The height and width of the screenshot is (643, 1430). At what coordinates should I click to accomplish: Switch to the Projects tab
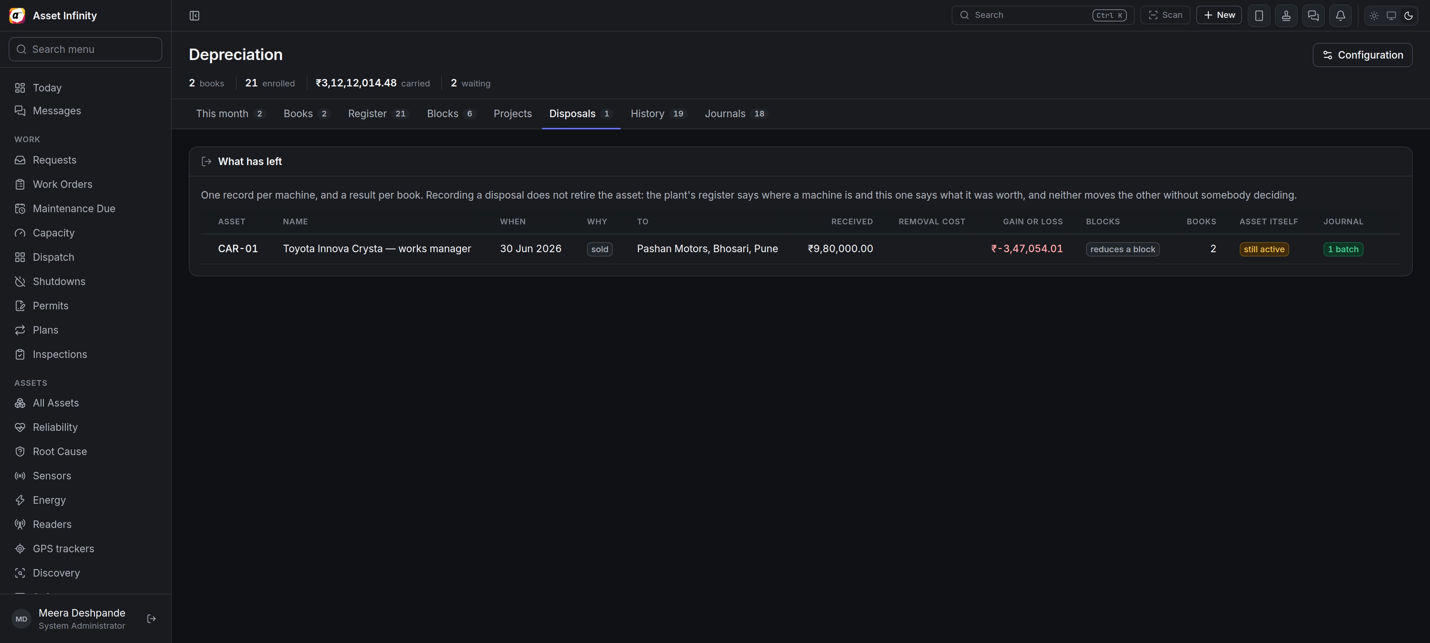click(x=512, y=114)
